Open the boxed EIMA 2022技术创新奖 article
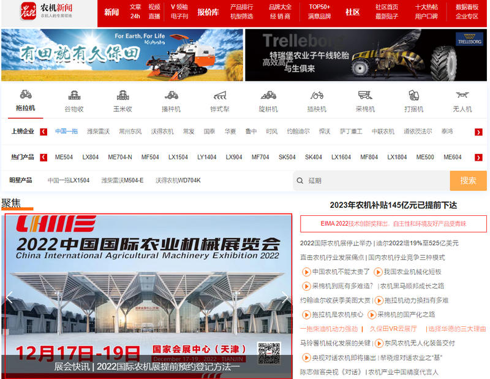 393,224
